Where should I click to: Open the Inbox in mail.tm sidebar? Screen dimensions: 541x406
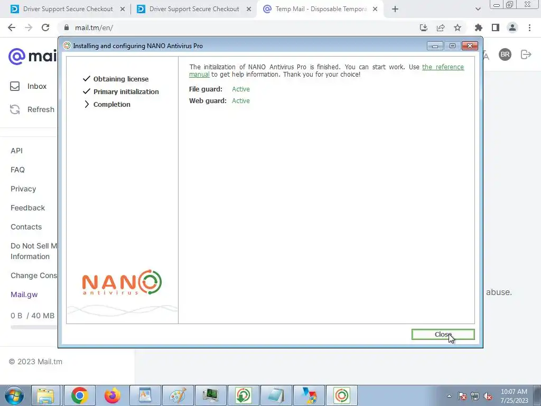[x=28, y=86]
